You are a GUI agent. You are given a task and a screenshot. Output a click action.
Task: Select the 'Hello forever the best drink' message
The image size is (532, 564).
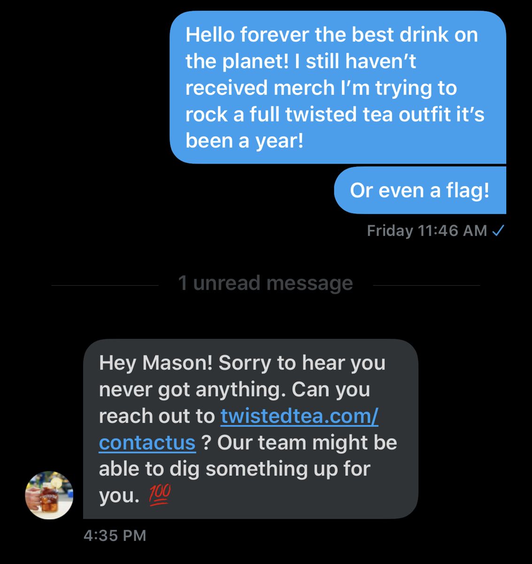(338, 87)
